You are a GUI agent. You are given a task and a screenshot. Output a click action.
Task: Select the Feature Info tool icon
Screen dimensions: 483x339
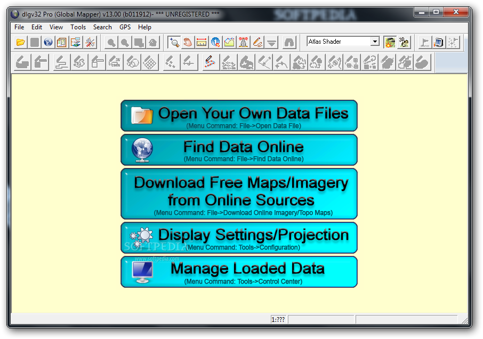click(215, 42)
